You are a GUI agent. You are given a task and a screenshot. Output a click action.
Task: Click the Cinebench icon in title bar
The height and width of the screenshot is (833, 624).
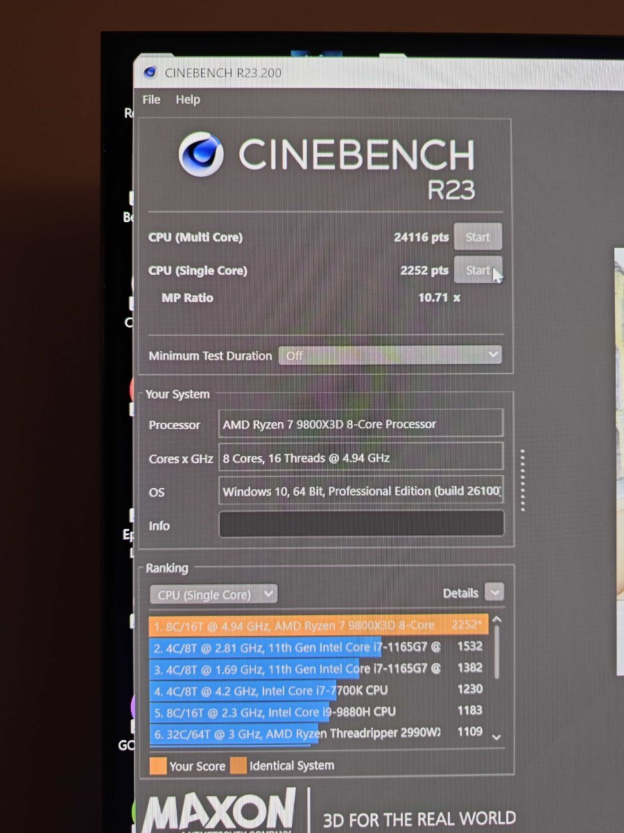point(150,73)
